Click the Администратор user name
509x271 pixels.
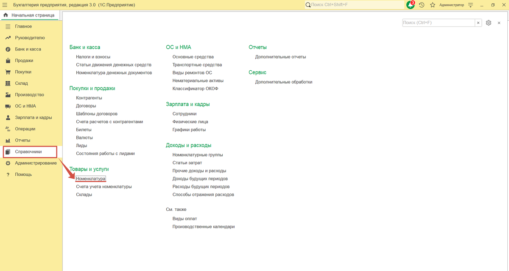(x=451, y=5)
